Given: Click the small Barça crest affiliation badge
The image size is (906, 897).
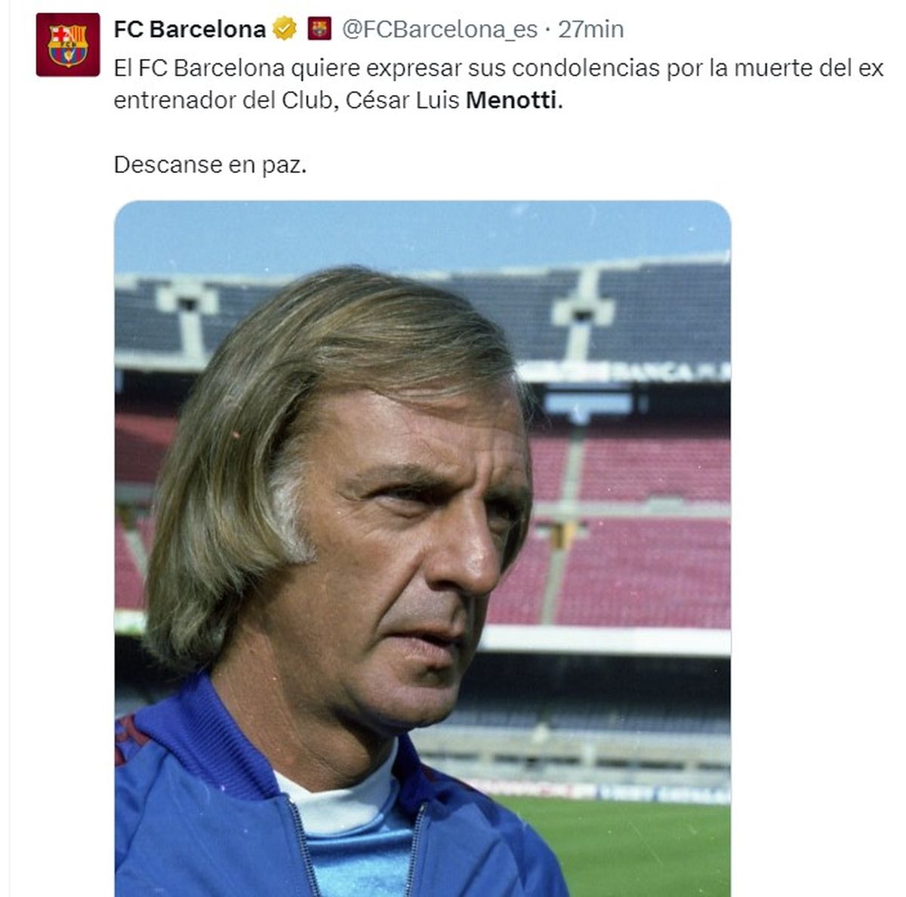Looking at the screenshot, I should [x=319, y=29].
